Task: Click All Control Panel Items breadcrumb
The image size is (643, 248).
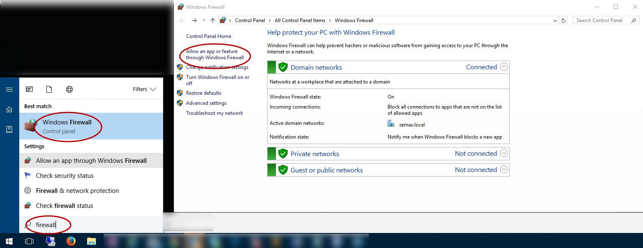Action: tap(300, 20)
